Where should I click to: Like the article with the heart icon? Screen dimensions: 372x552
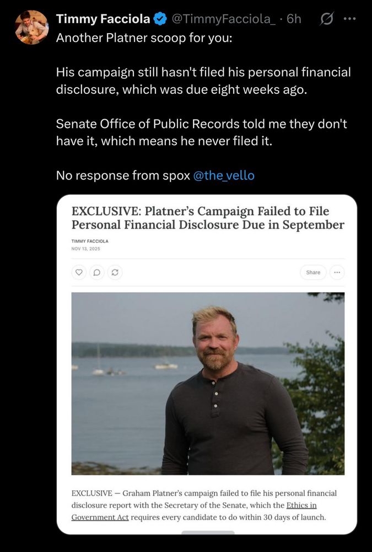click(x=79, y=272)
